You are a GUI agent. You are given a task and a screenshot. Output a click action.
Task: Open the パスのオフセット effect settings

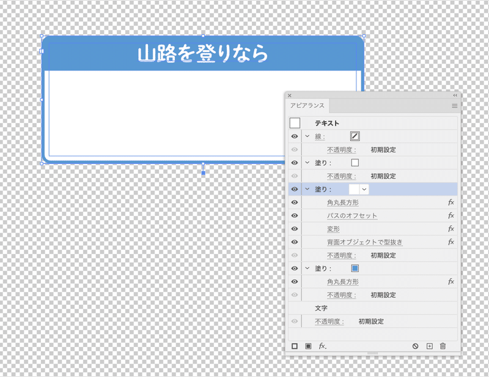352,215
